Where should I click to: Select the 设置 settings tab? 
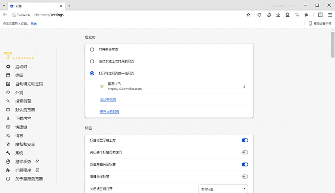point(36,6)
